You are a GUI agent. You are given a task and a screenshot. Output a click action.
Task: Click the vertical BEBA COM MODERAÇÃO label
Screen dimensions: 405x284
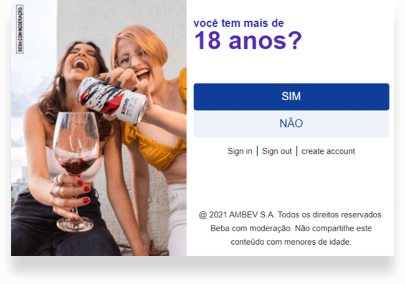tap(20, 29)
